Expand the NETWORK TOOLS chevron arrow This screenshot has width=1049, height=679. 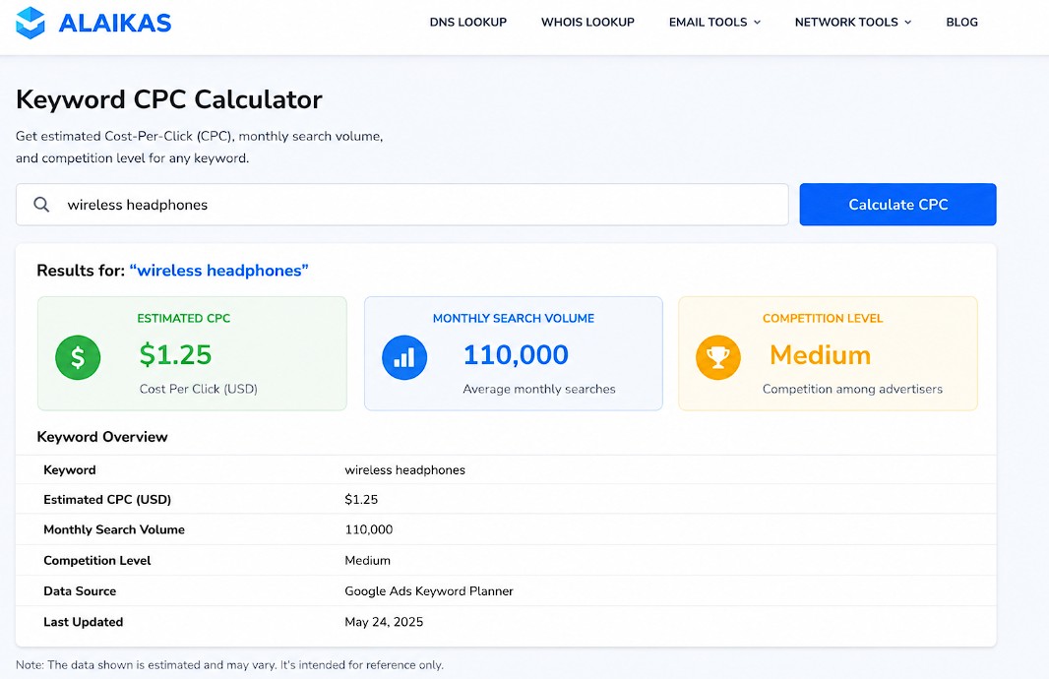908,22
